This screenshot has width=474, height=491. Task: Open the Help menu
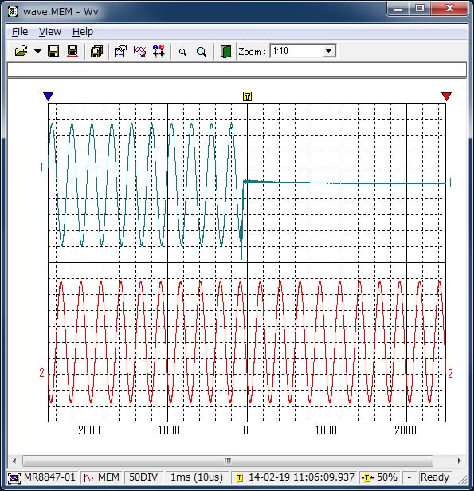click(x=83, y=32)
